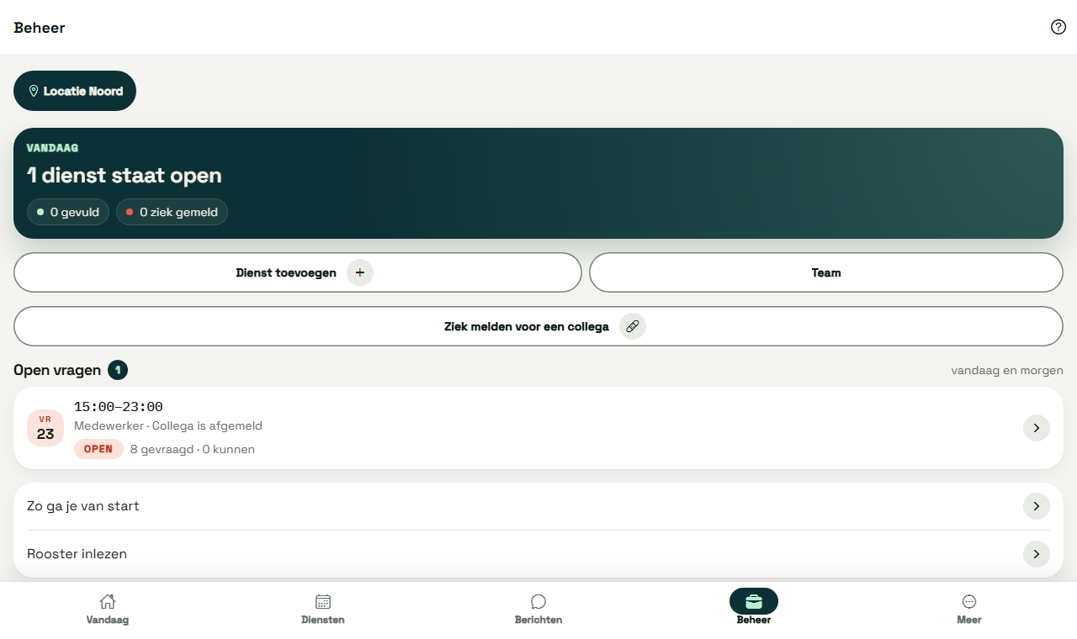
Task: Click Ziek melden voor een collega
Action: point(538,326)
